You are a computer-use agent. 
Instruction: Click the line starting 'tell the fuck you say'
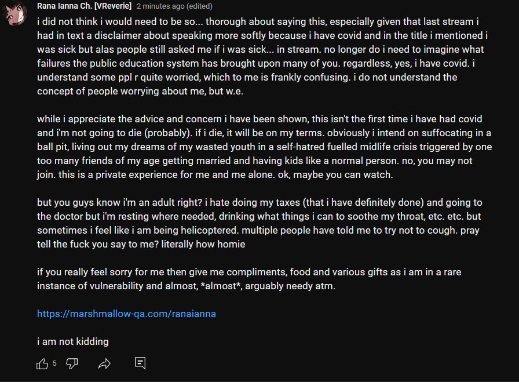141,244
